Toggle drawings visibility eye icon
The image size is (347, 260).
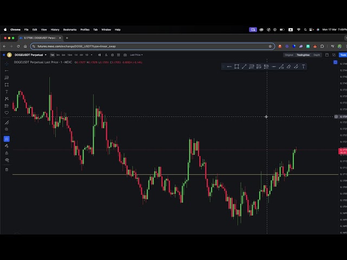(x=7, y=160)
